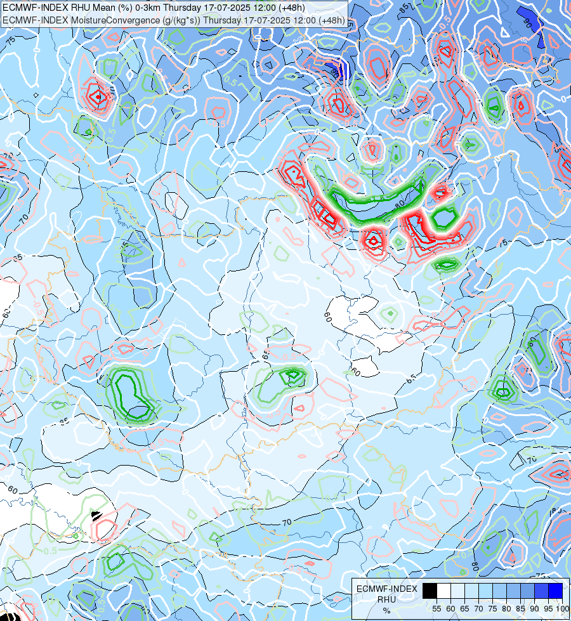Click the legend "%" unit symbol
571x621 pixels.
tap(387, 611)
